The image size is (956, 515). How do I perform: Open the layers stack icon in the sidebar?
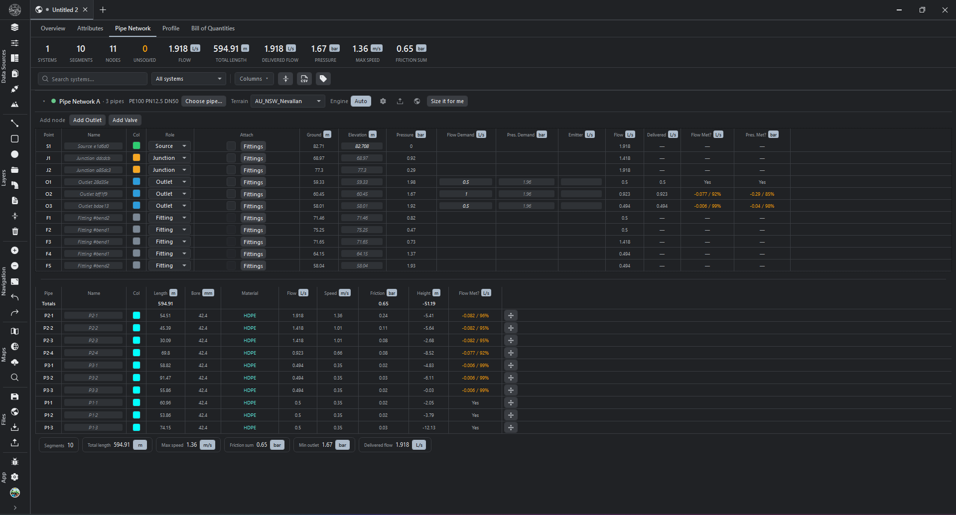[15, 27]
